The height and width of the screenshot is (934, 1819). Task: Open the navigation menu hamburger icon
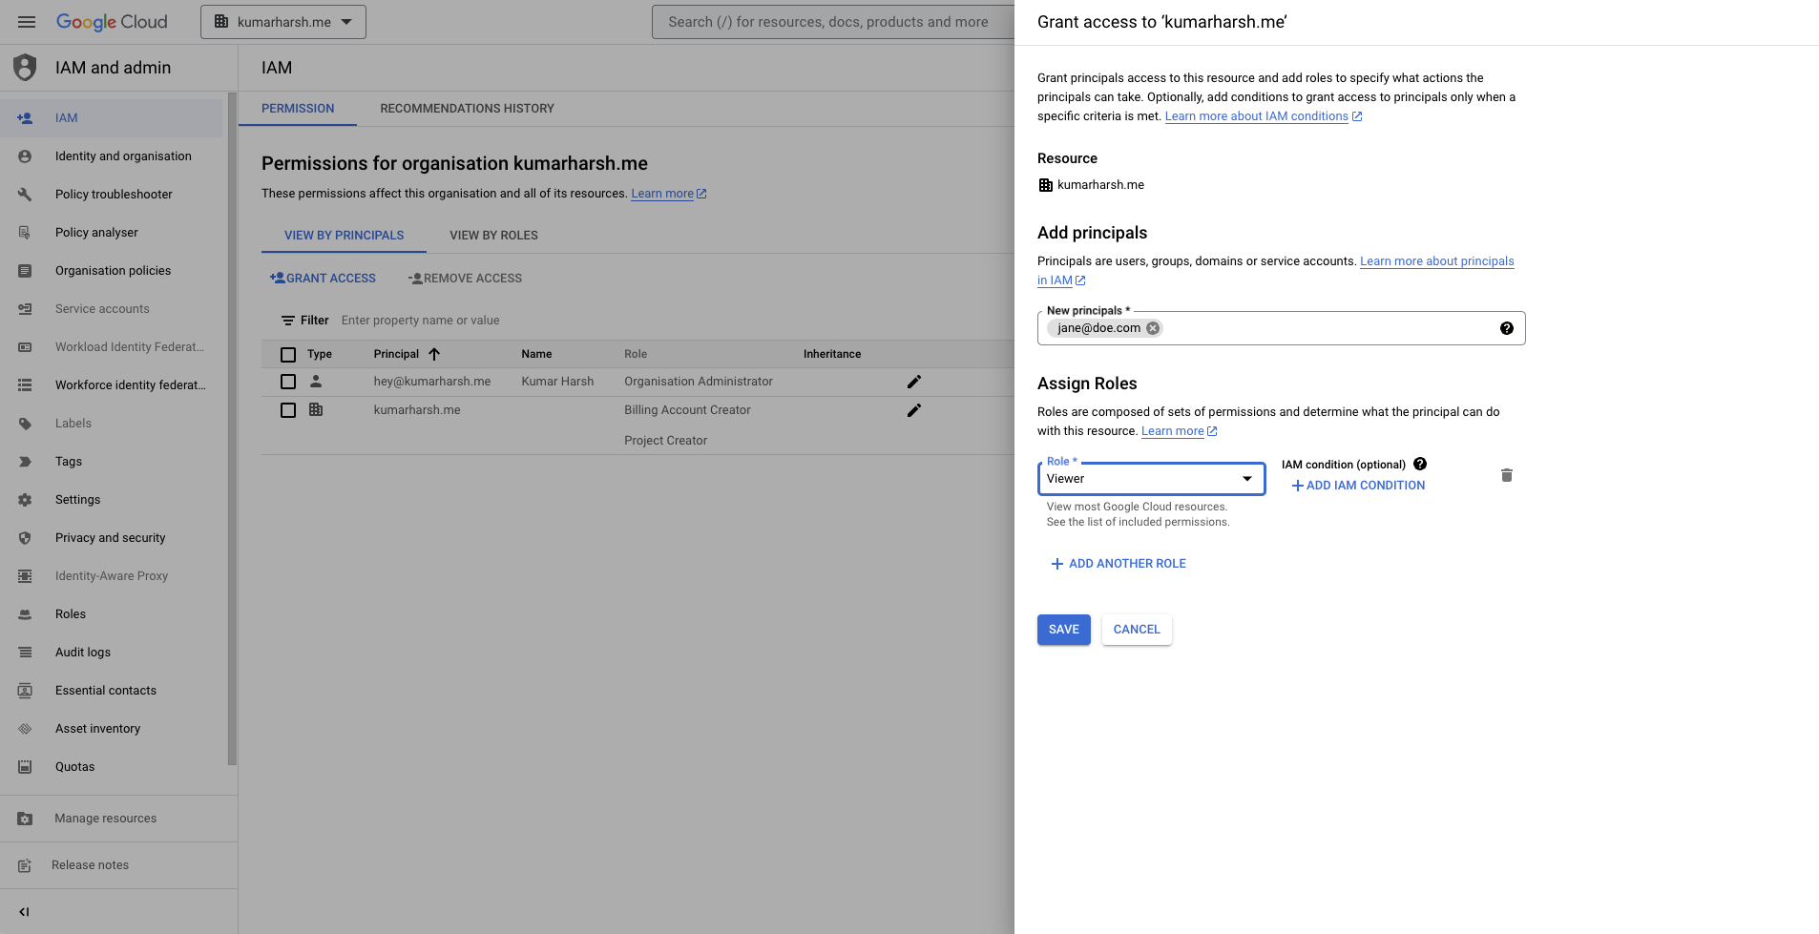26,21
